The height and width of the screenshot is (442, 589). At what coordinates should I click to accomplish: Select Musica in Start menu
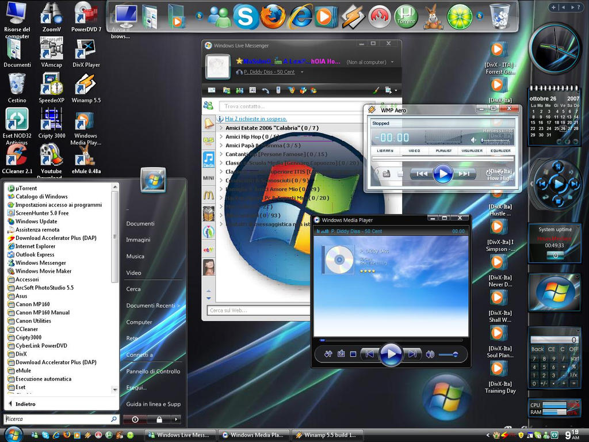tap(135, 256)
